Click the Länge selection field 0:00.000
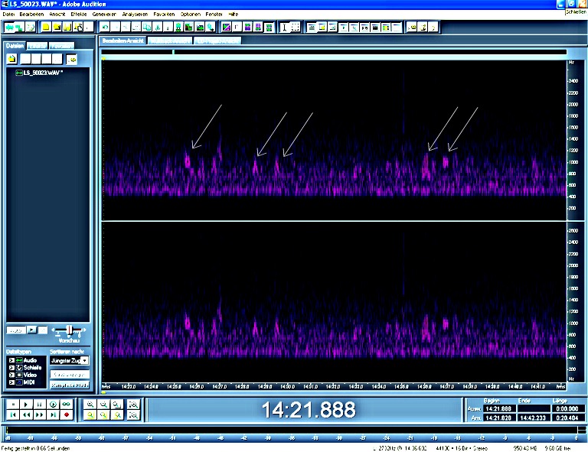Screen dimensions: 588x452 click(x=567, y=408)
